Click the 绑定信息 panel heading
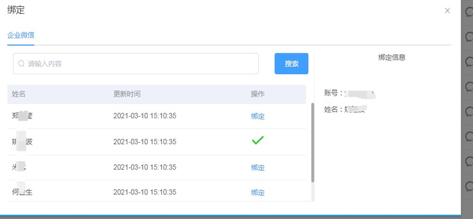473x219 pixels. pyautogui.click(x=391, y=57)
